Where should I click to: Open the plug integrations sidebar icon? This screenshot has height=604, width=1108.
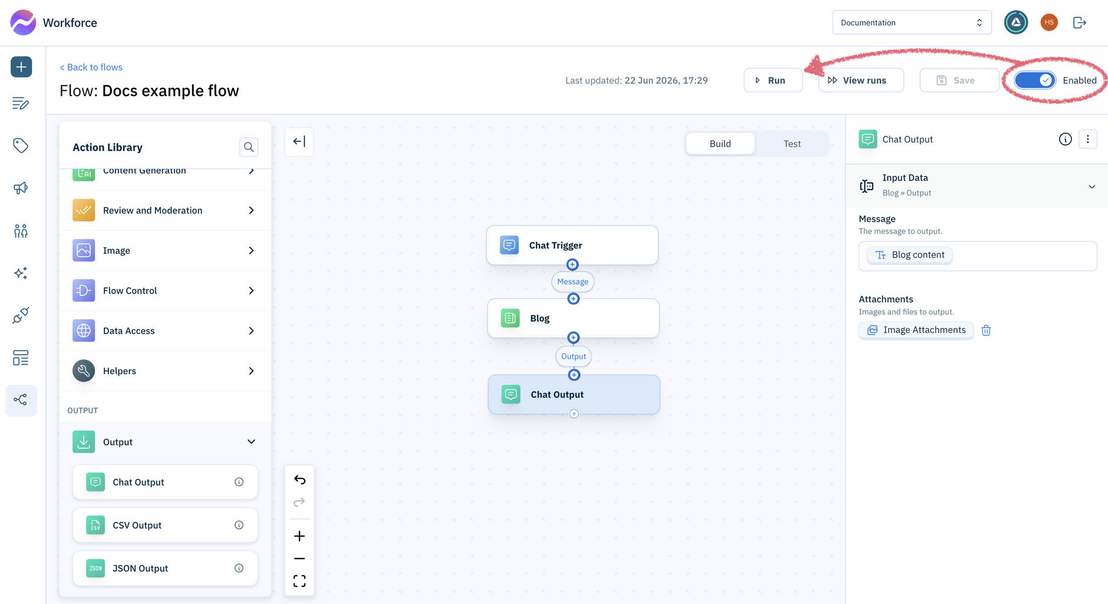[21, 316]
